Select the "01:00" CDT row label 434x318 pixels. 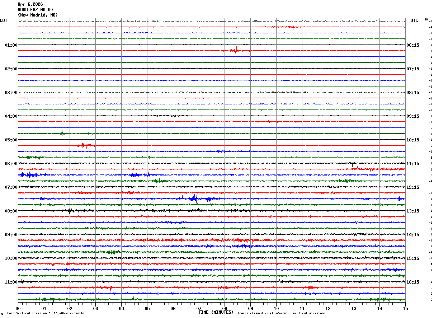[x=11, y=45]
